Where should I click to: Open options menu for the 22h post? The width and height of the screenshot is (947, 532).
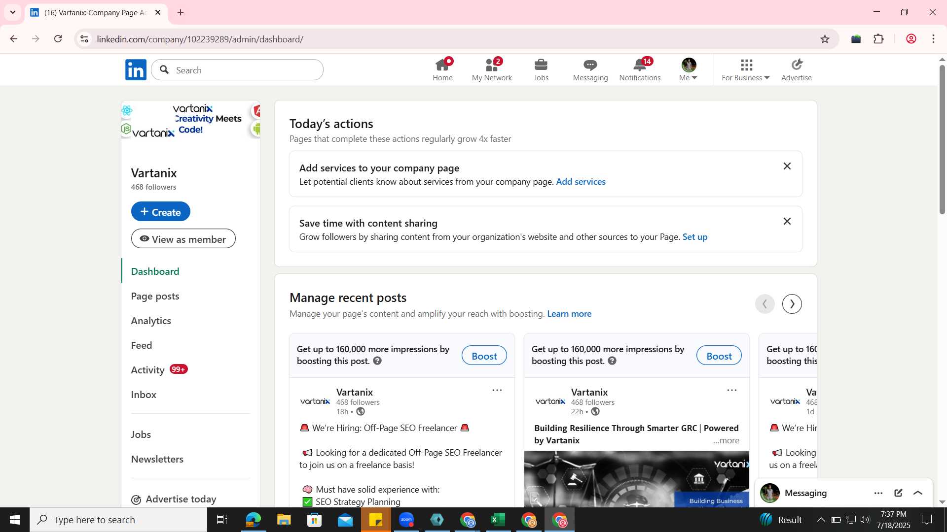point(732,390)
